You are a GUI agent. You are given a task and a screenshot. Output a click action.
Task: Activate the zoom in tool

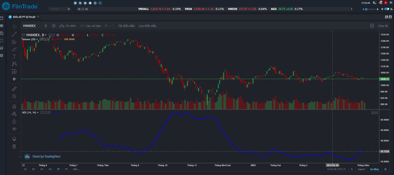coord(14,96)
